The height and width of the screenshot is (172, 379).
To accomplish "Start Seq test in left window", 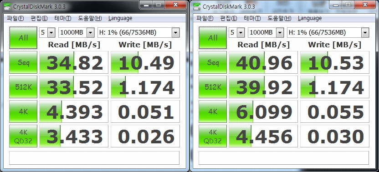I will (x=23, y=62).
